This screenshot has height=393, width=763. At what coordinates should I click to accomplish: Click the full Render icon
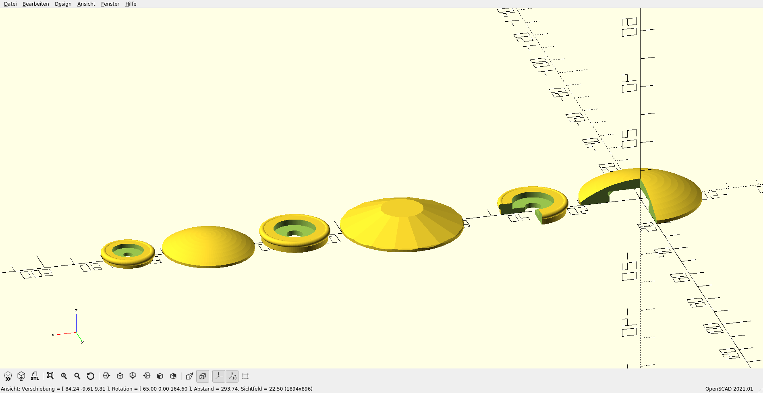tap(21, 376)
